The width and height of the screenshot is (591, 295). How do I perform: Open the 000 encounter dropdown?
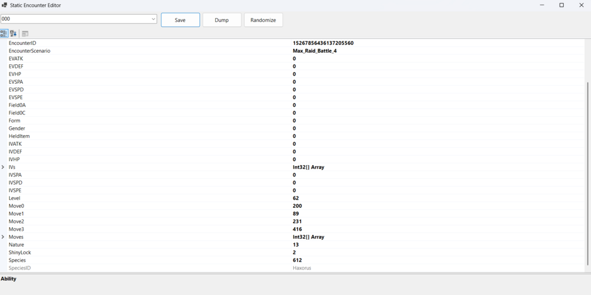coord(153,19)
